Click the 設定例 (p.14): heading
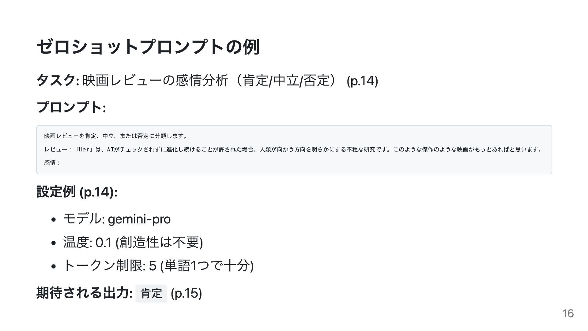This screenshot has width=588, height=331. click(x=77, y=192)
